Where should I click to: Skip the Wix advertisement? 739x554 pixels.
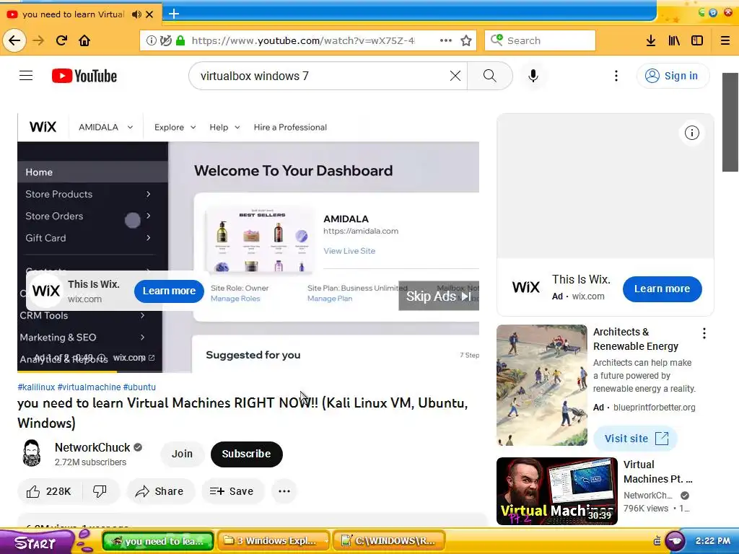438,296
